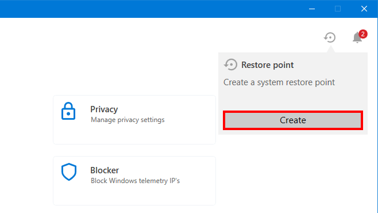The height and width of the screenshot is (213, 378).
Task: Click 'Manage privacy settings' subtitle
Action: pyautogui.click(x=128, y=120)
